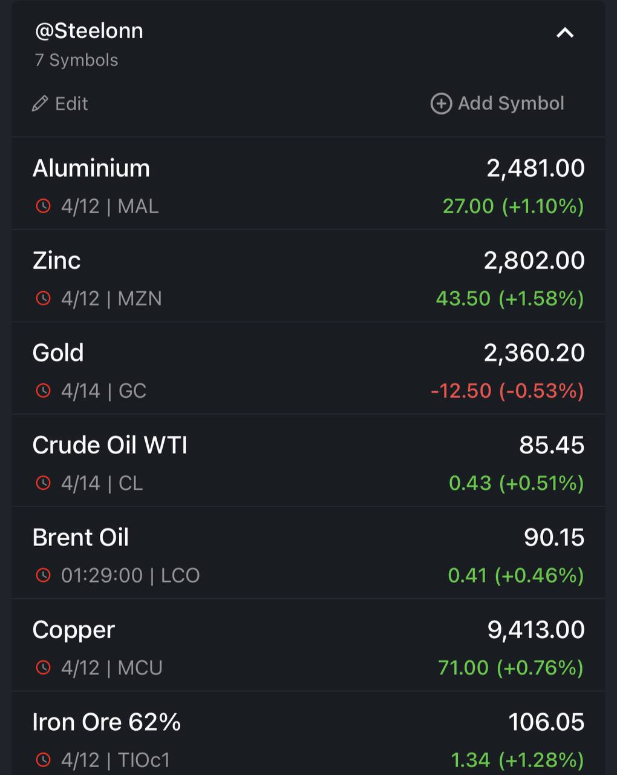Click the red clock icon beside Aluminium
617x775 pixels.
coord(43,206)
